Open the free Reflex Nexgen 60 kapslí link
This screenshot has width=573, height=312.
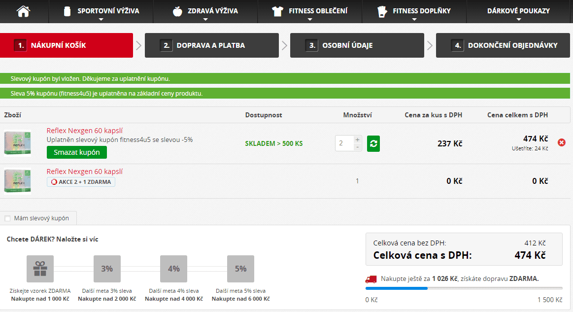[84, 172]
